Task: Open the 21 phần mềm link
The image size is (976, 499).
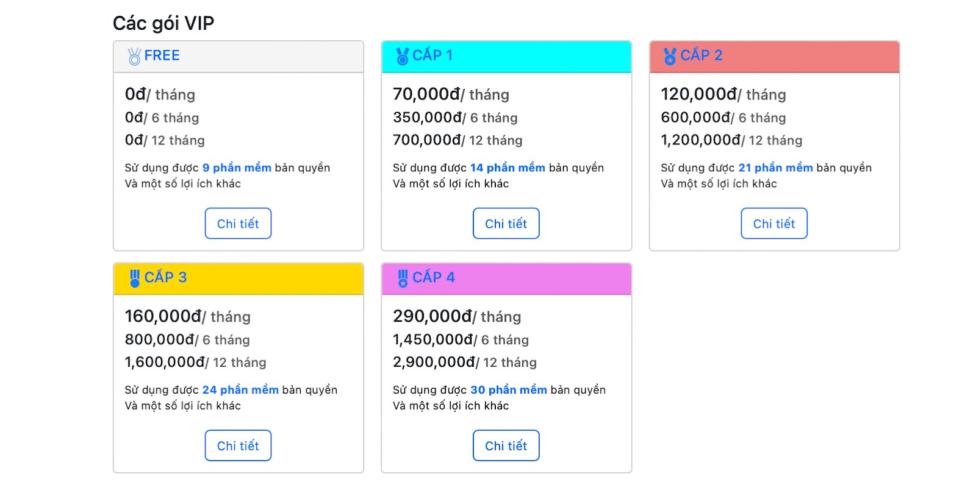Action: [776, 167]
